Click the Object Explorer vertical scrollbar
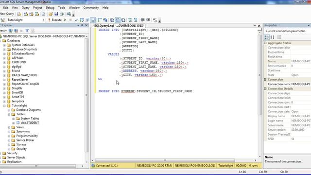 click(x=86, y=96)
